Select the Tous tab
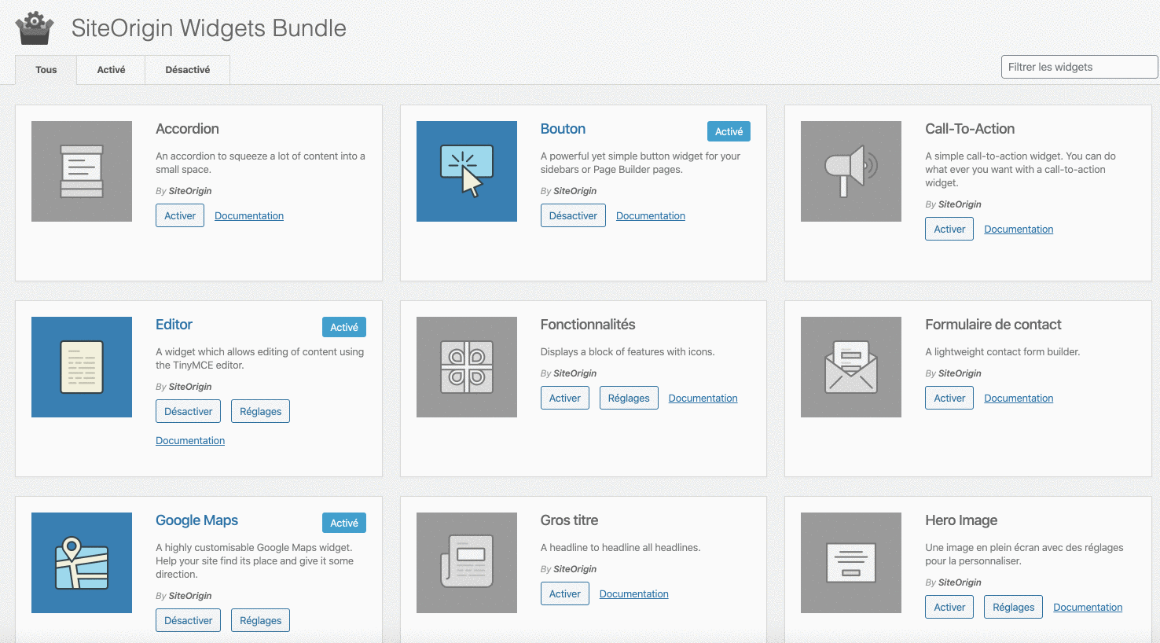Viewport: 1160px width, 643px height. click(45, 69)
